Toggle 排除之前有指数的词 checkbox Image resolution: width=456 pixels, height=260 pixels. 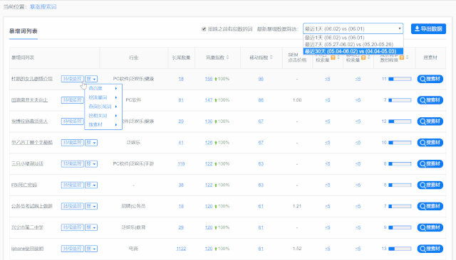pyautogui.click(x=204, y=29)
